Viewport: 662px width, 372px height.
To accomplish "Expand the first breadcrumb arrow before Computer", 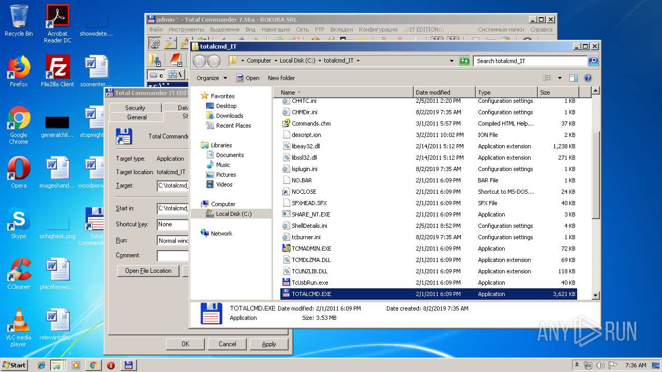I will coord(243,60).
